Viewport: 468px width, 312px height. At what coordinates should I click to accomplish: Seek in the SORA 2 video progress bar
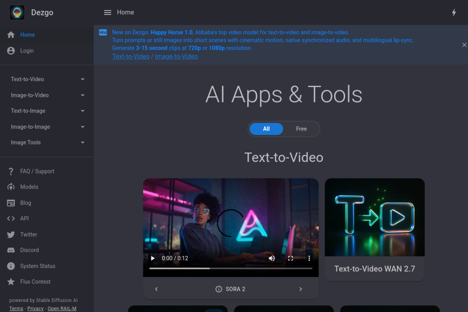[231, 268]
